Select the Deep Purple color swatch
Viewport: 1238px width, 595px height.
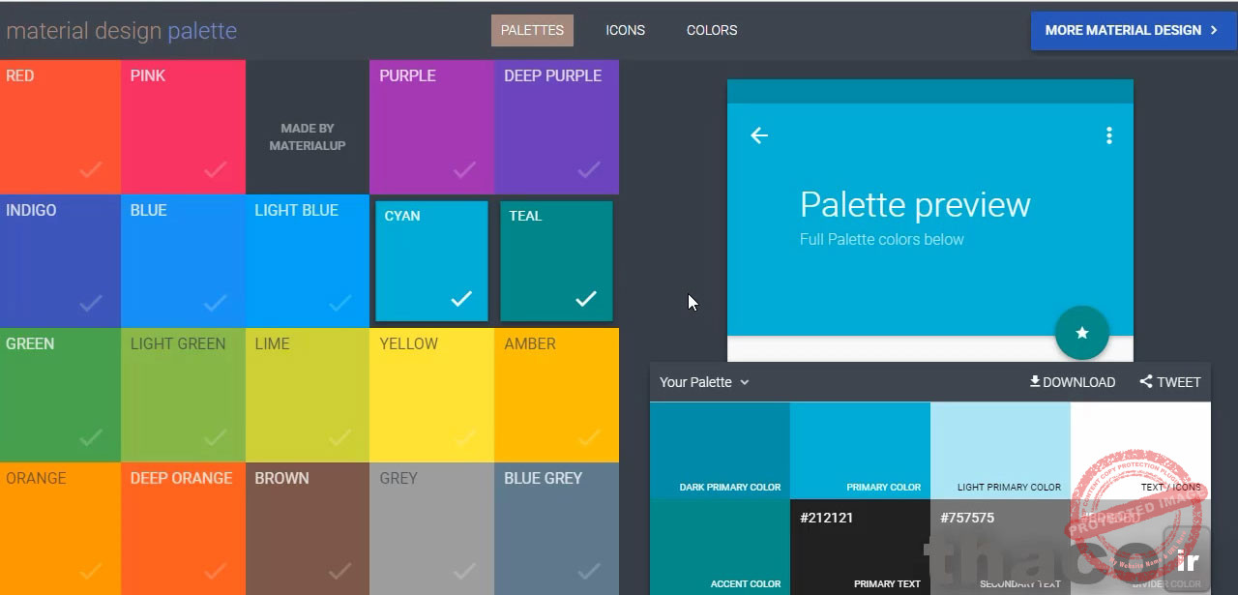click(x=556, y=127)
